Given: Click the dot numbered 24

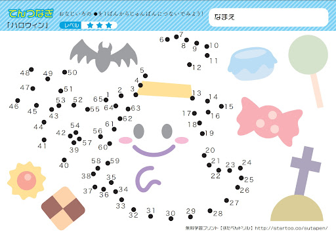Looking at the screenshot, I should click(x=240, y=168).
